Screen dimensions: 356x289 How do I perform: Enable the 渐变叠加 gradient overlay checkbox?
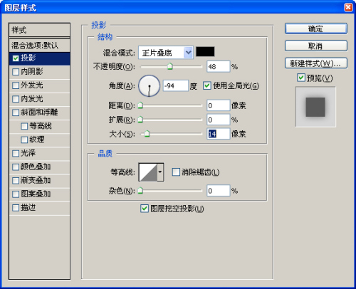tap(16, 181)
